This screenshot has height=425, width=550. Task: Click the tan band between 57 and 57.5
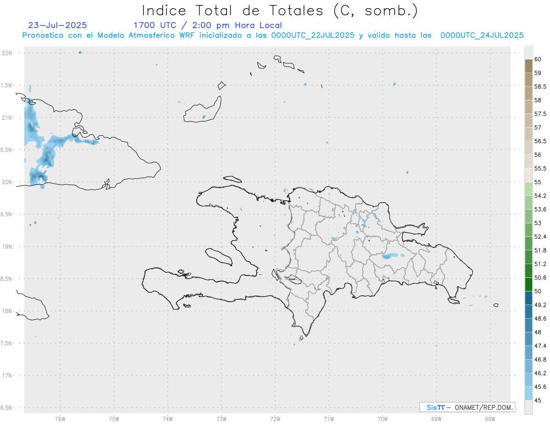tap(528, 121)
